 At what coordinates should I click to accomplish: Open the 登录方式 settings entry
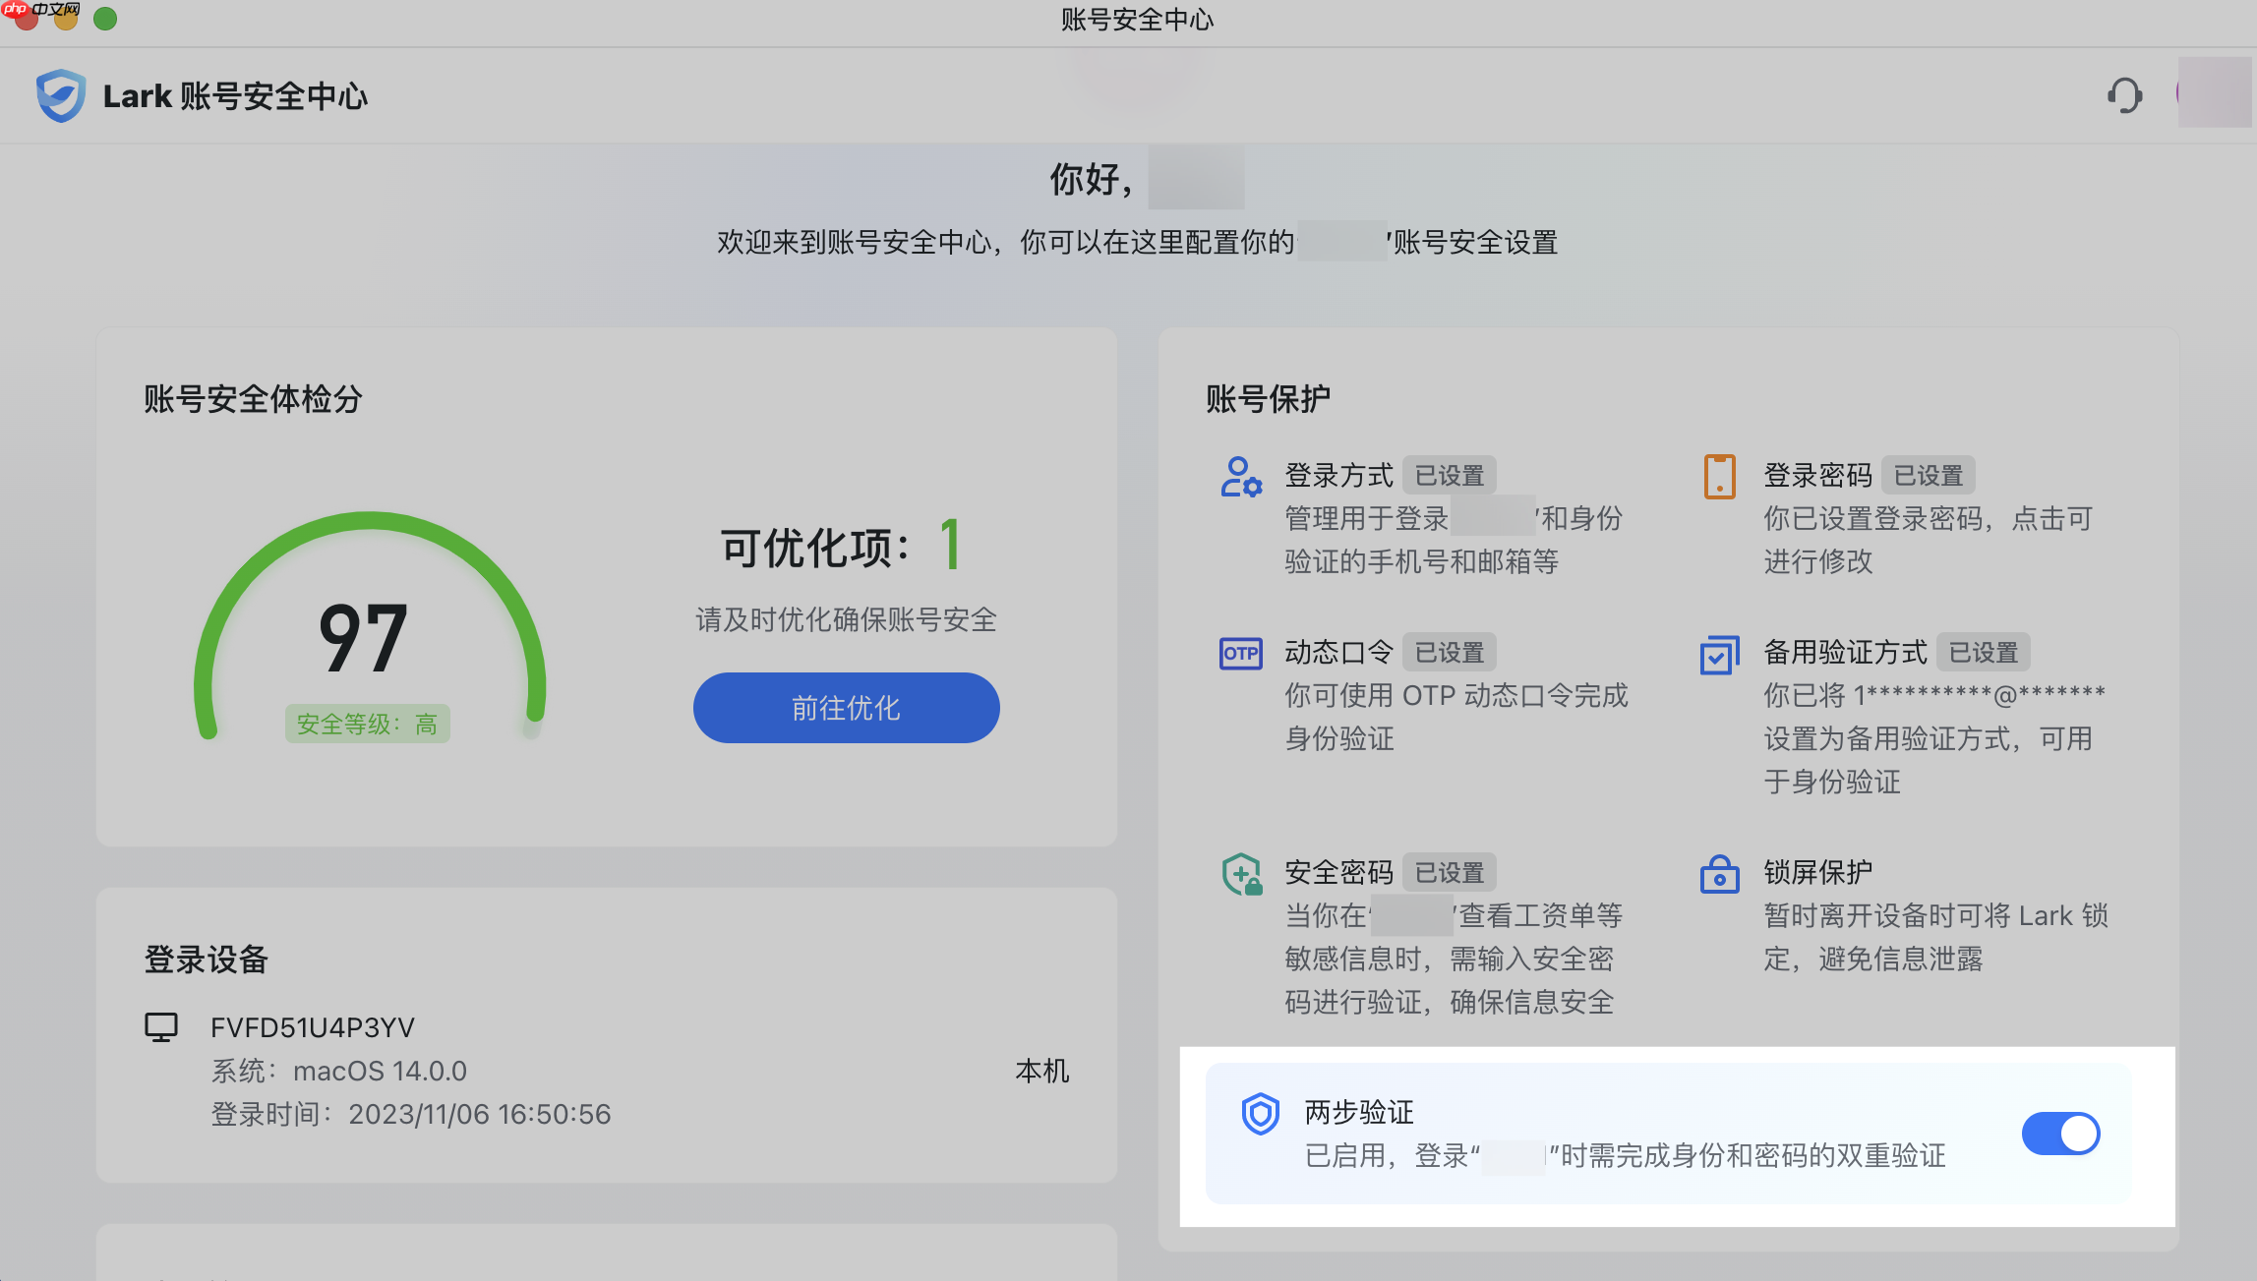point(1422,518)
